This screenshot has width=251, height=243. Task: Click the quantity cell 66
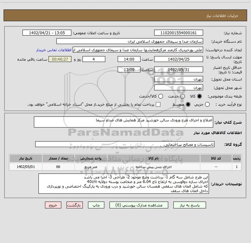click(58, 167)
